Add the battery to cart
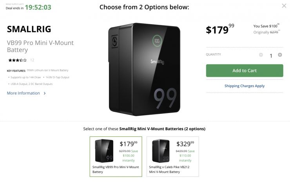Viewport: 290px width, 192px height. pyautogui.click(x=245, y=71)
